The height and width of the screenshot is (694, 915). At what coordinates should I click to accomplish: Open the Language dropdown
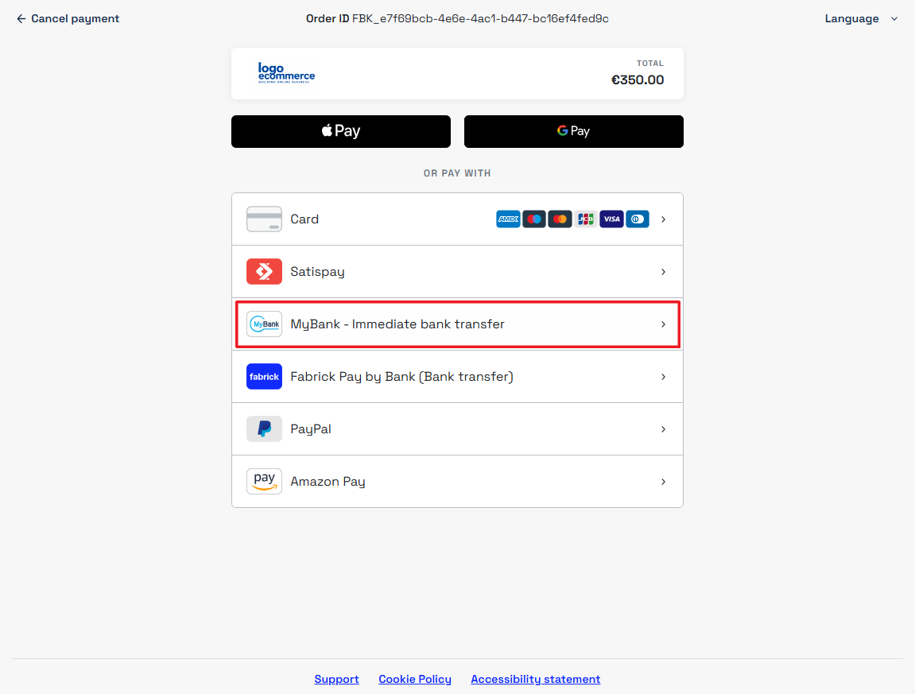[861, 18]
